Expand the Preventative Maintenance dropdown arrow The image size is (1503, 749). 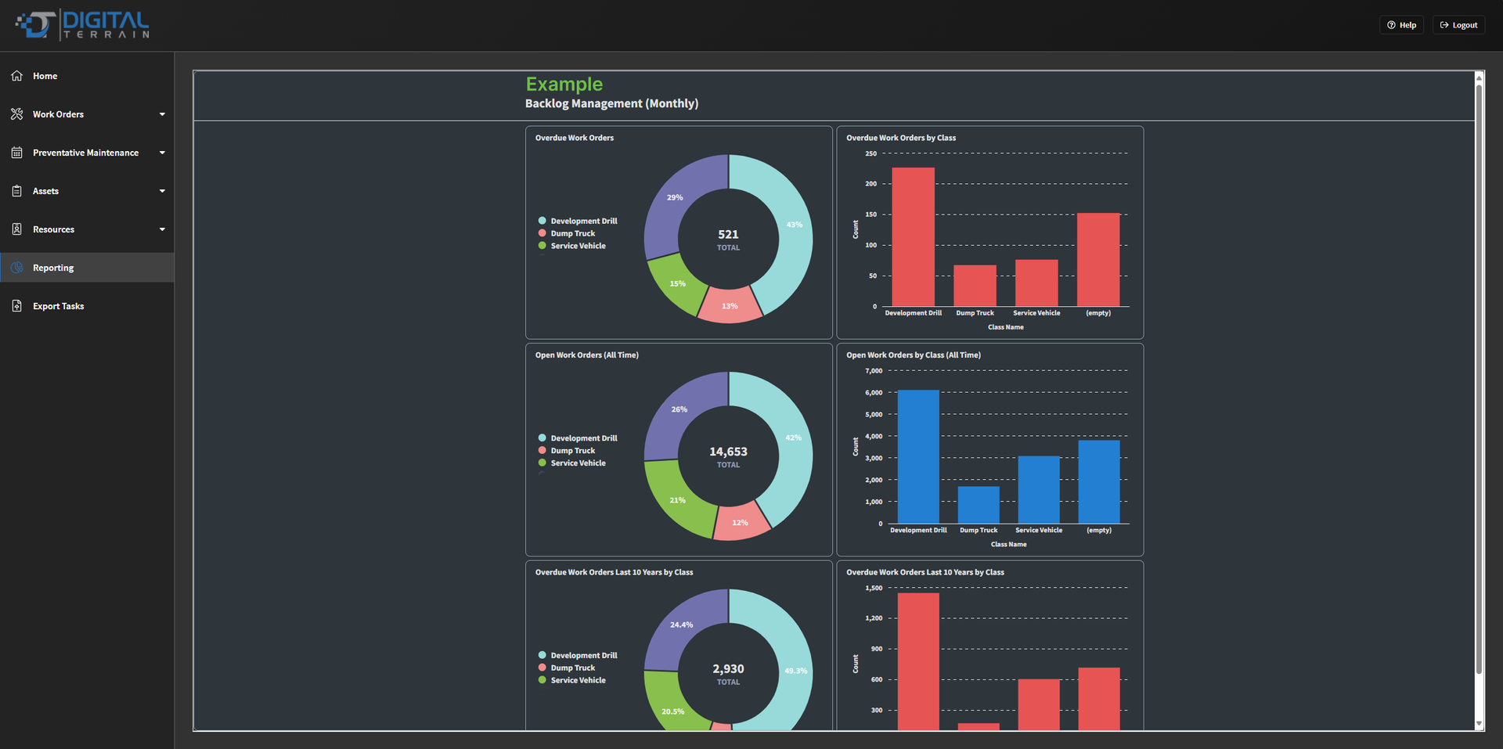coord(162,153)
